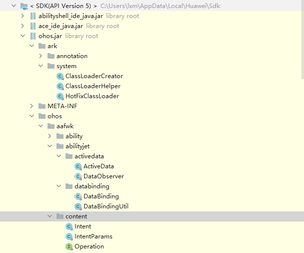Collapse ohos.jar library root
The height and width of the screenshot is (253, 304).
(23, 36)
